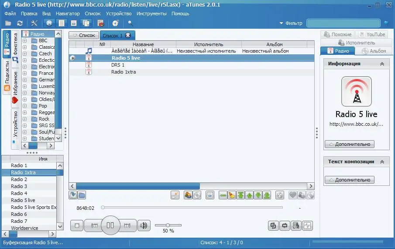Switch to the Похожие tab
The height and width of the screenshot is (249, 395).
tap(337, 34)
